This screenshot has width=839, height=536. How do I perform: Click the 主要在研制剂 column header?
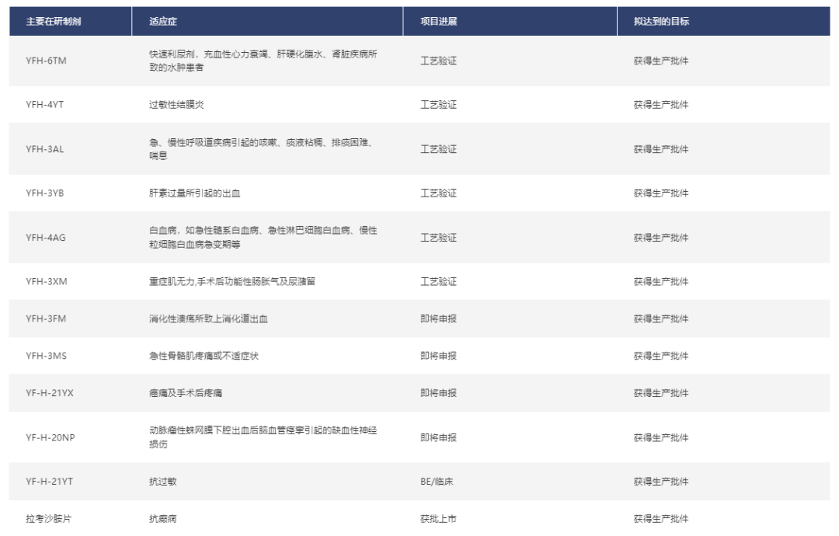54,22
